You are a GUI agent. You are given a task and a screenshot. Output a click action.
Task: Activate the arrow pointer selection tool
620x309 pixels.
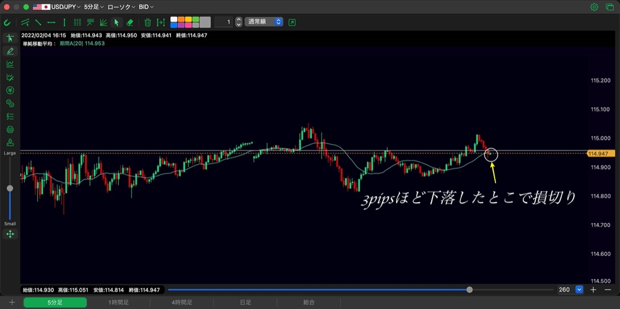click(x=116, y=22)
